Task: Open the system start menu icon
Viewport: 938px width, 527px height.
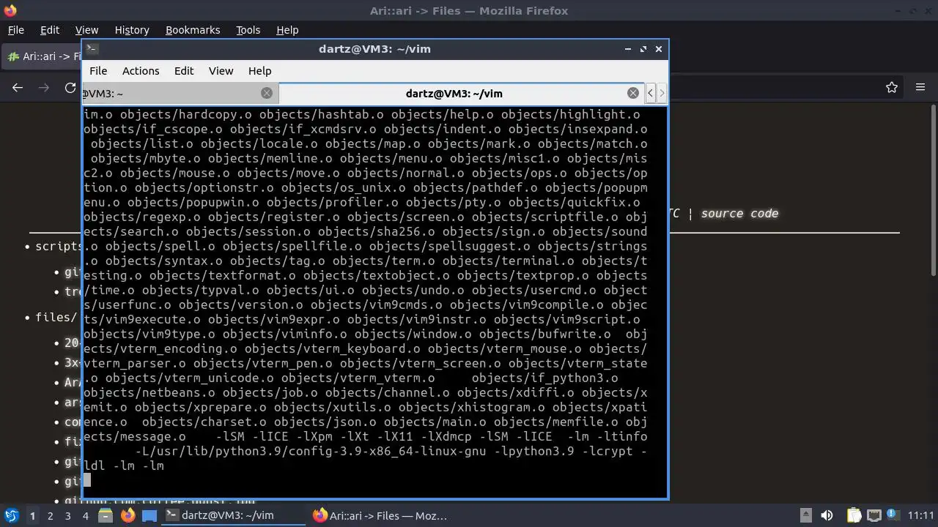Action: pyautogui.click(x=11, y=516)
